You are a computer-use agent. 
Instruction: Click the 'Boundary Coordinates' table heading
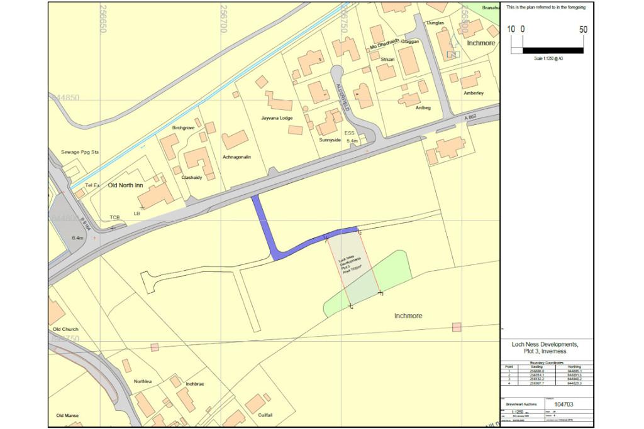coord(547,362)
